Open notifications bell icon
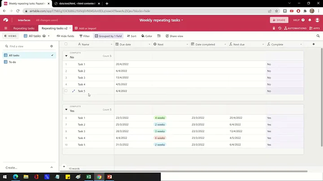This screenshot has width=323, height=181. coord(310,20)
